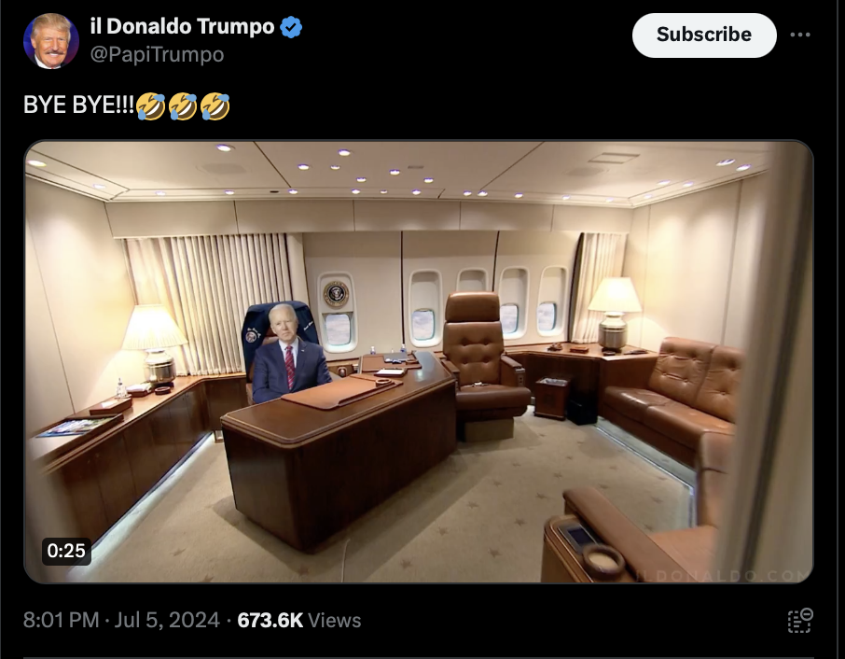
Task: Open the three-dot more options menu
Action: point(799,35)
